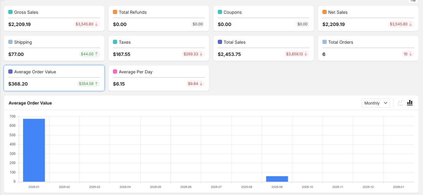
Task: Click the Coupons teal color swatch
Action: (220, 12)
